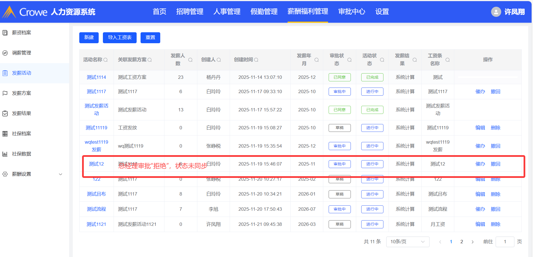This screenshot has width=533, height=257.
Task: Open the 测试1114 activity link
Action: click(x=96, y=77)
